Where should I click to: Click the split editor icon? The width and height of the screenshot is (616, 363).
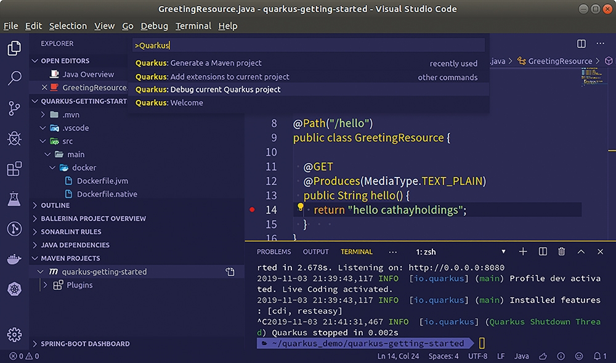(581, 44)
